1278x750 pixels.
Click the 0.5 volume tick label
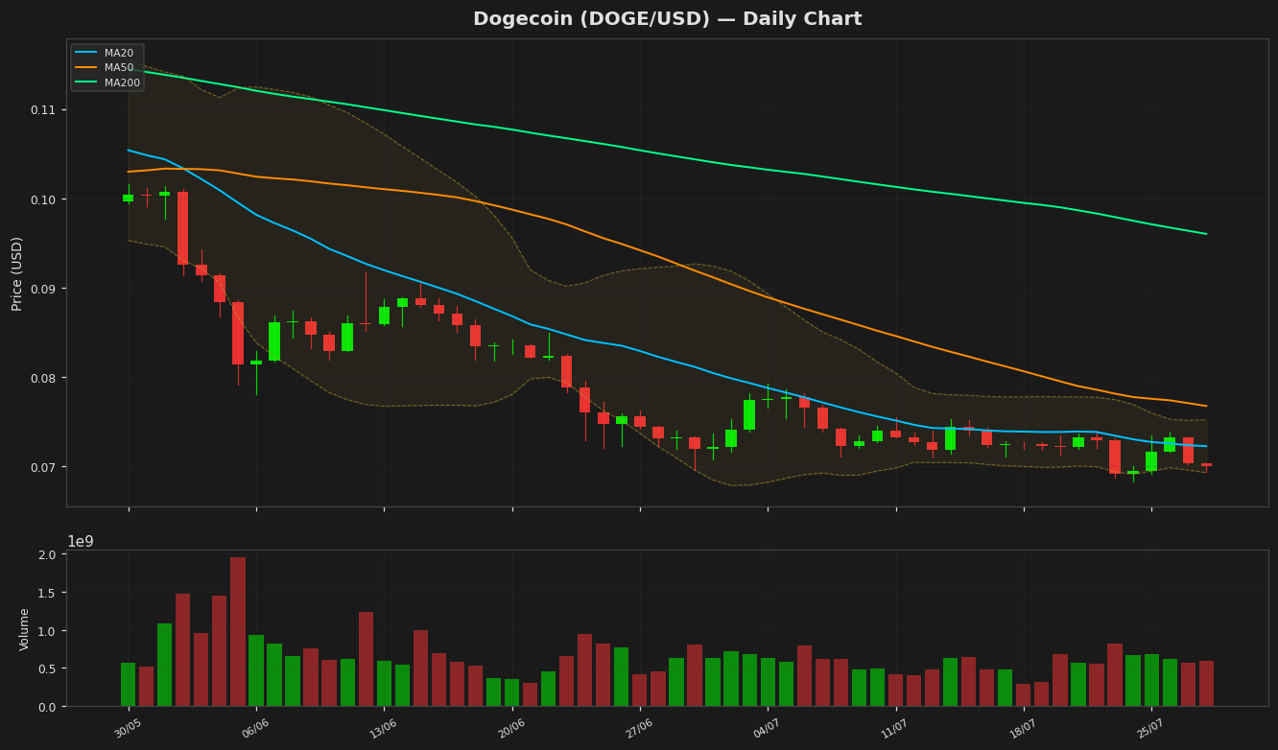47,668
